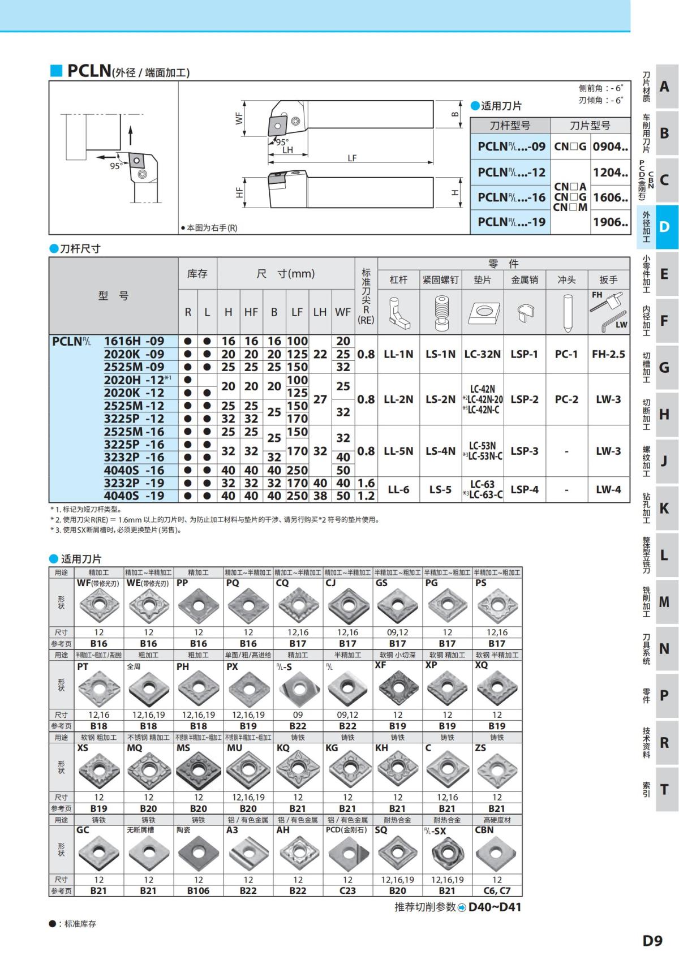Screen dimensions: 679x960
Task: Click the clamp screw part icon
Action: 440,313
